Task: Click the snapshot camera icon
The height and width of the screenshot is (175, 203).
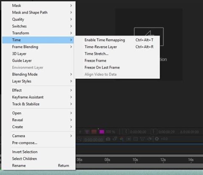Action: coord(108,139)
